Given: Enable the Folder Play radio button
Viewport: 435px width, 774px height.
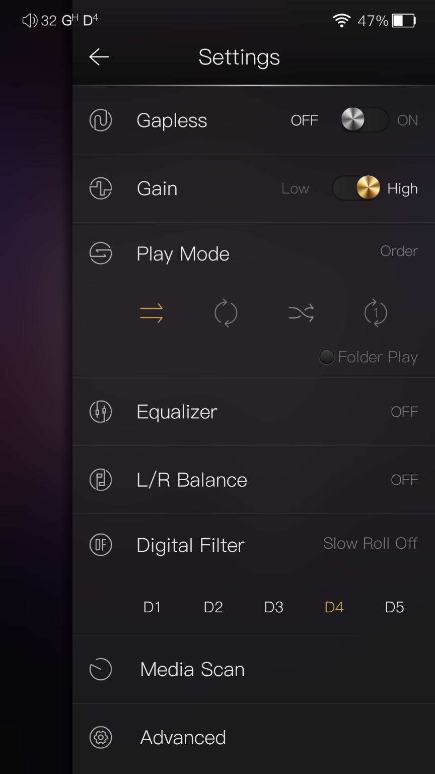Looking at the screenshot, I should pyautogui.click(x=327, y=357).
